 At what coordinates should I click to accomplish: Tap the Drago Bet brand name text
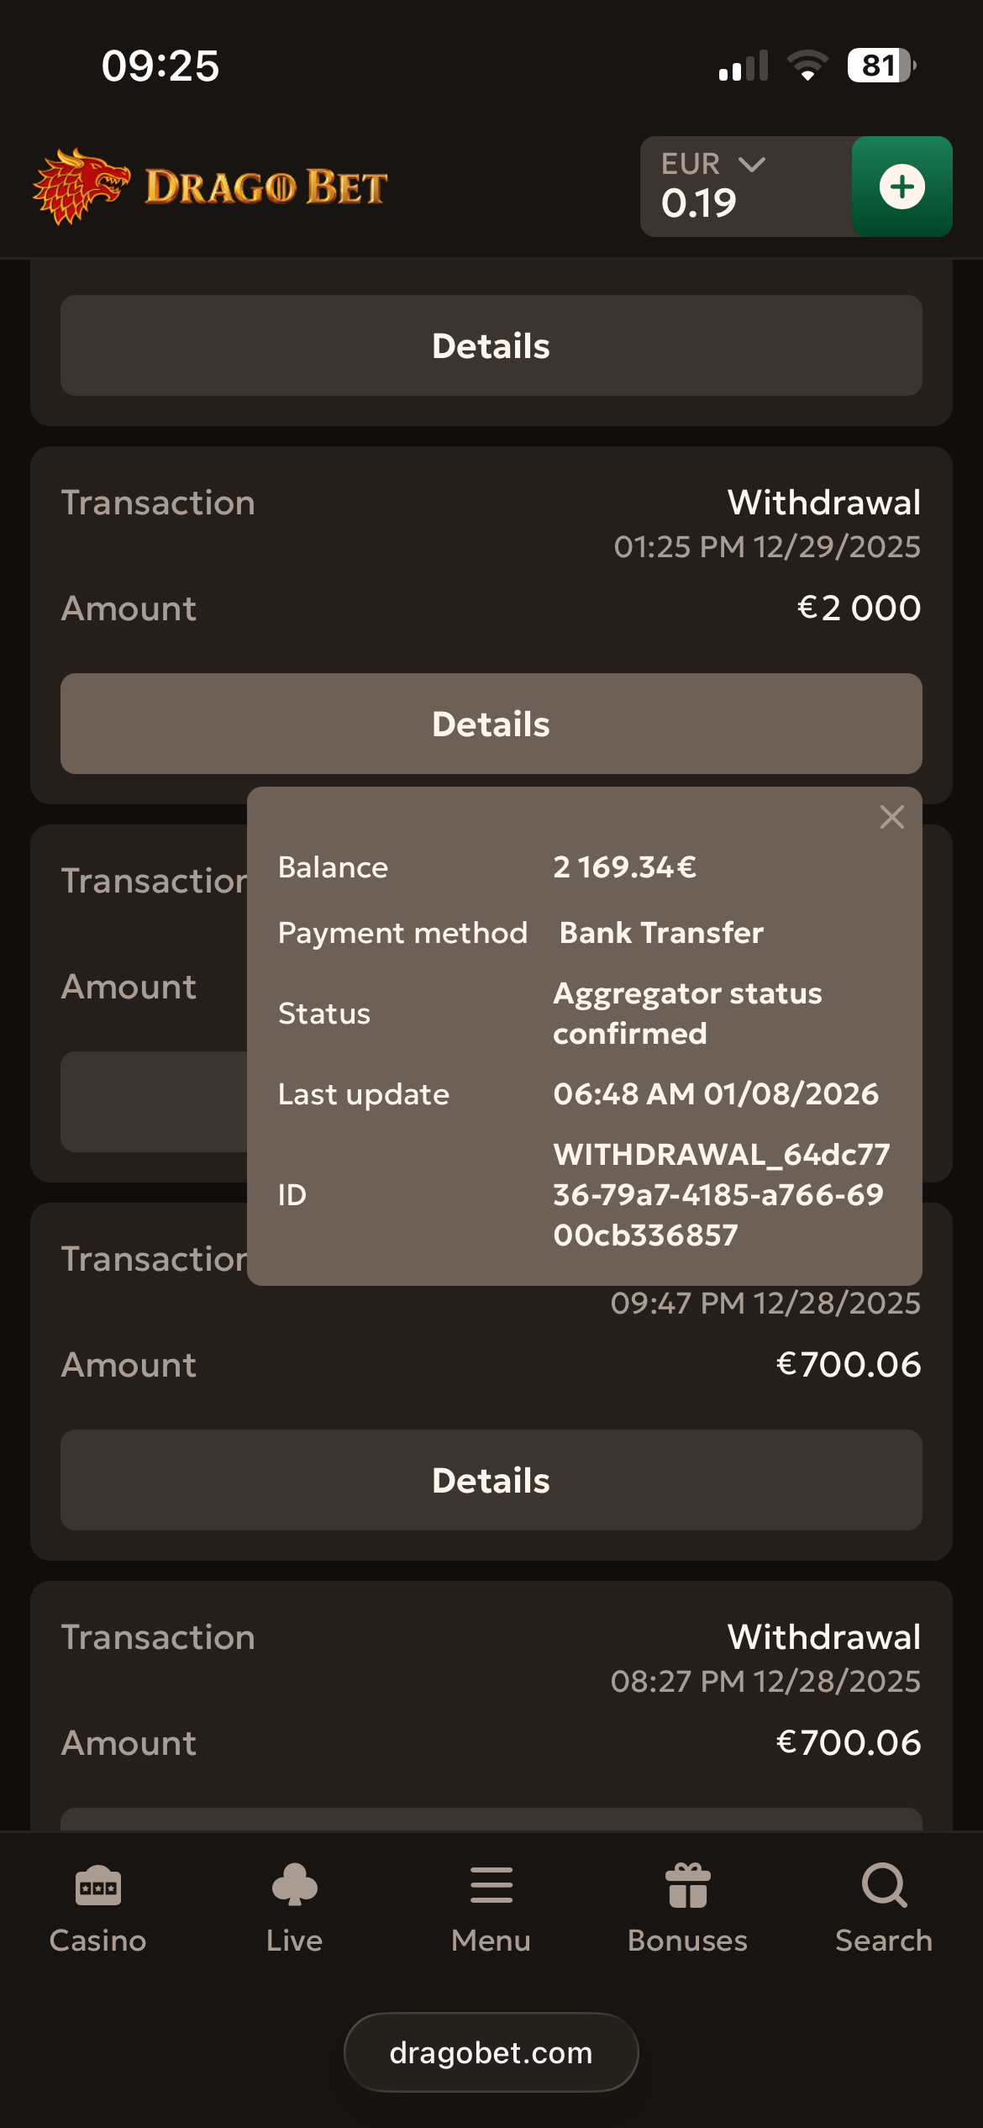(x=265, y=187)
